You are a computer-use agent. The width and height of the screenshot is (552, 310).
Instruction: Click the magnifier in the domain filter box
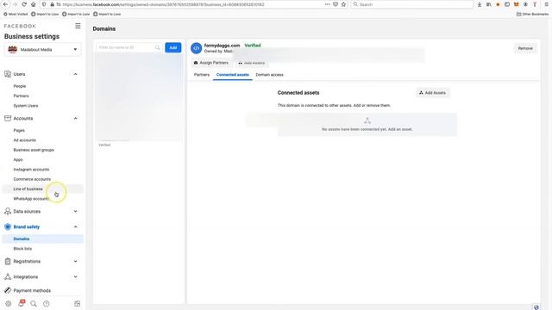pos(157,47)
